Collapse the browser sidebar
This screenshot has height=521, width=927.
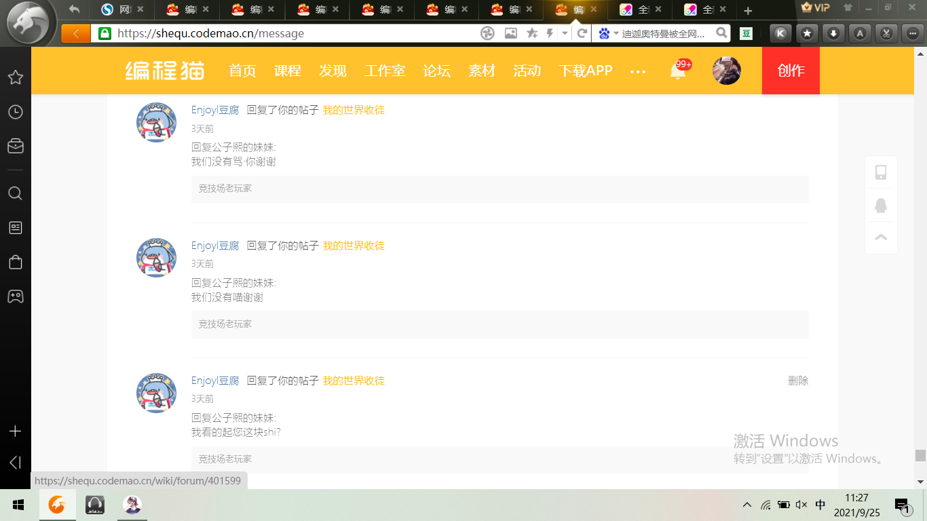point(15,463)
